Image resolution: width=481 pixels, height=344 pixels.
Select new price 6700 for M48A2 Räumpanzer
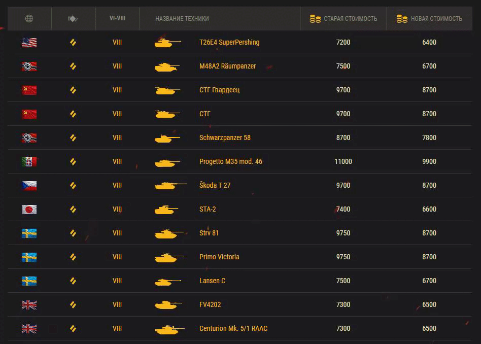coord(429,66)
